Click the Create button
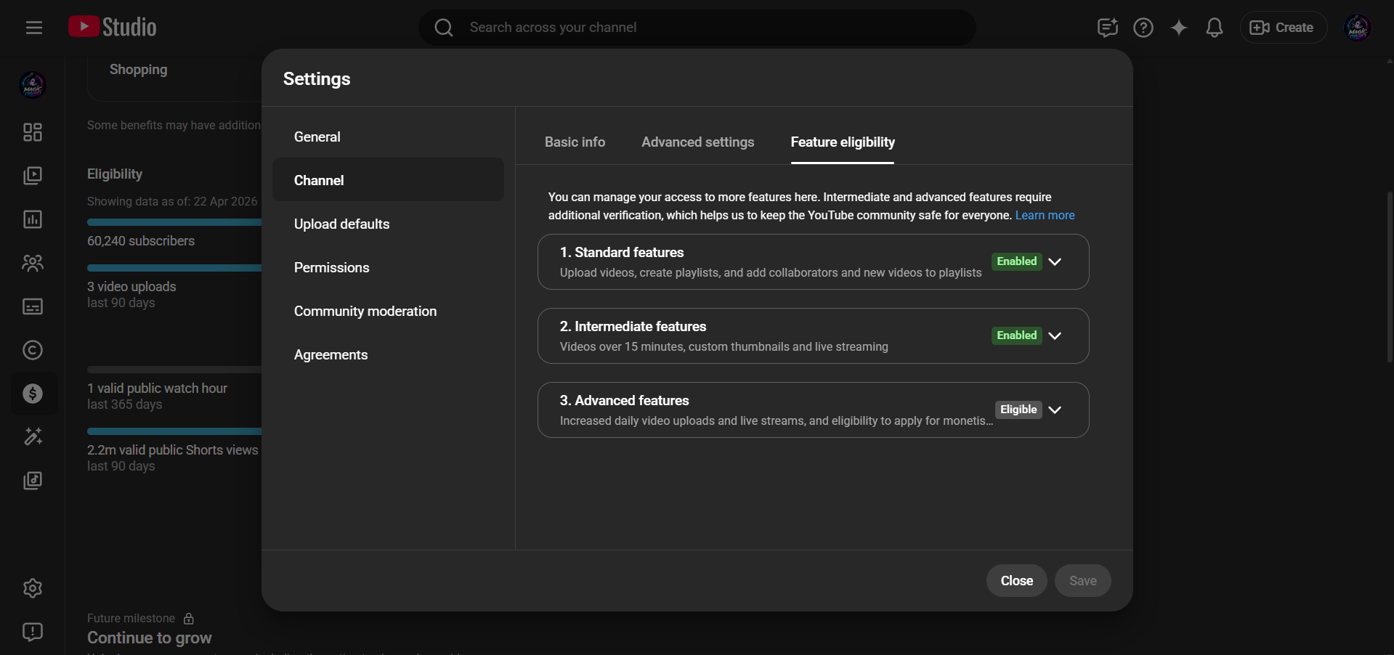The height and width of the screenshot is (655, 1394). click(1283, 28)
